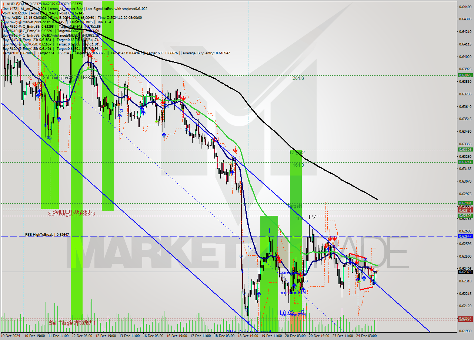The height and width of the screenshot is (340, 474).
Task: Select the 161.8 Fibonacci level label
Action: tap(298, 165)
